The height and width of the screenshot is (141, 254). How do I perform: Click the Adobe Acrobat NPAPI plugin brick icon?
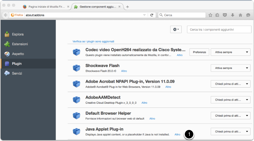click(76, 84)
